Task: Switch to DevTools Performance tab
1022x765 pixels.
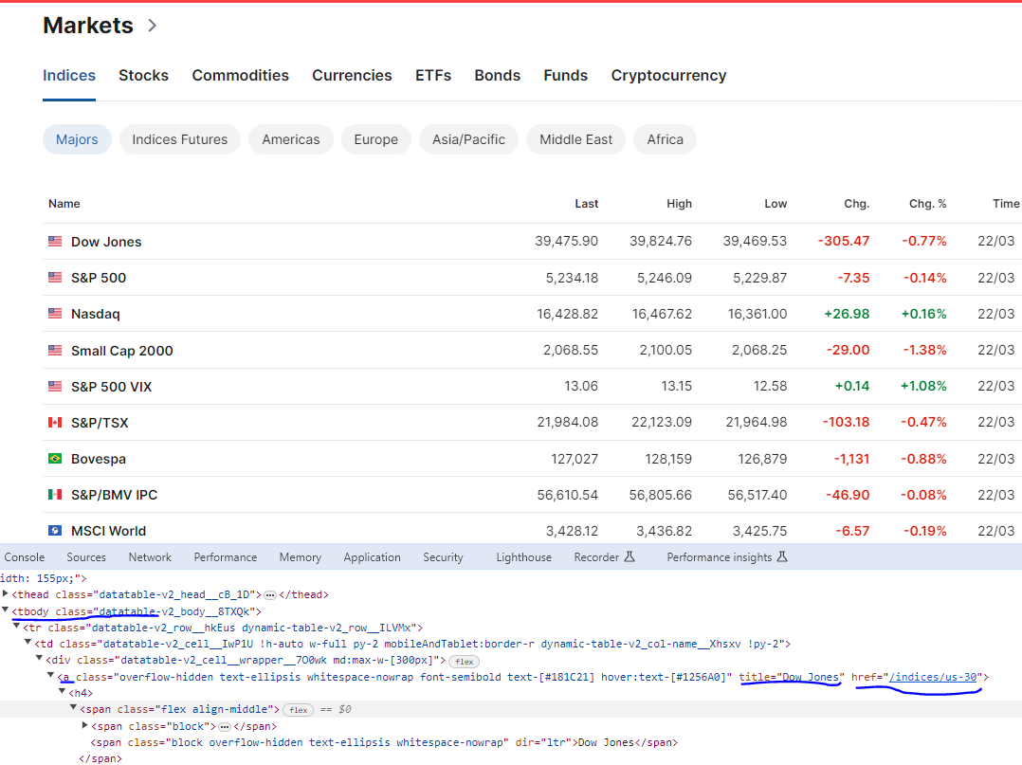Action: 226,557
